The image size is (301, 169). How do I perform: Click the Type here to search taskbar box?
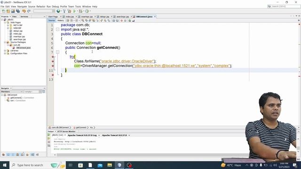click(x=38, y=165)
